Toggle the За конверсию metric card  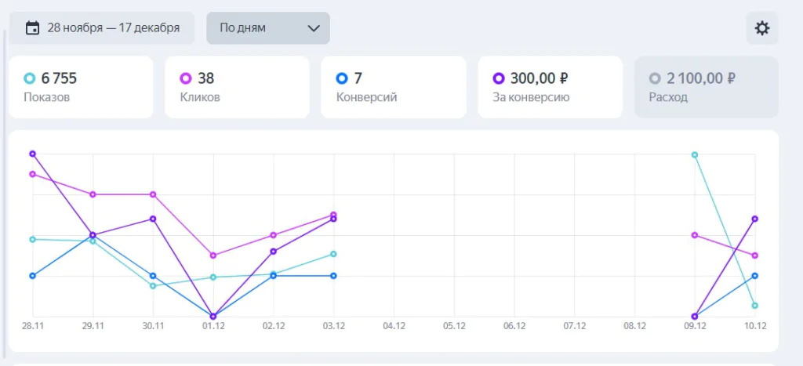[x=550, y=87]
